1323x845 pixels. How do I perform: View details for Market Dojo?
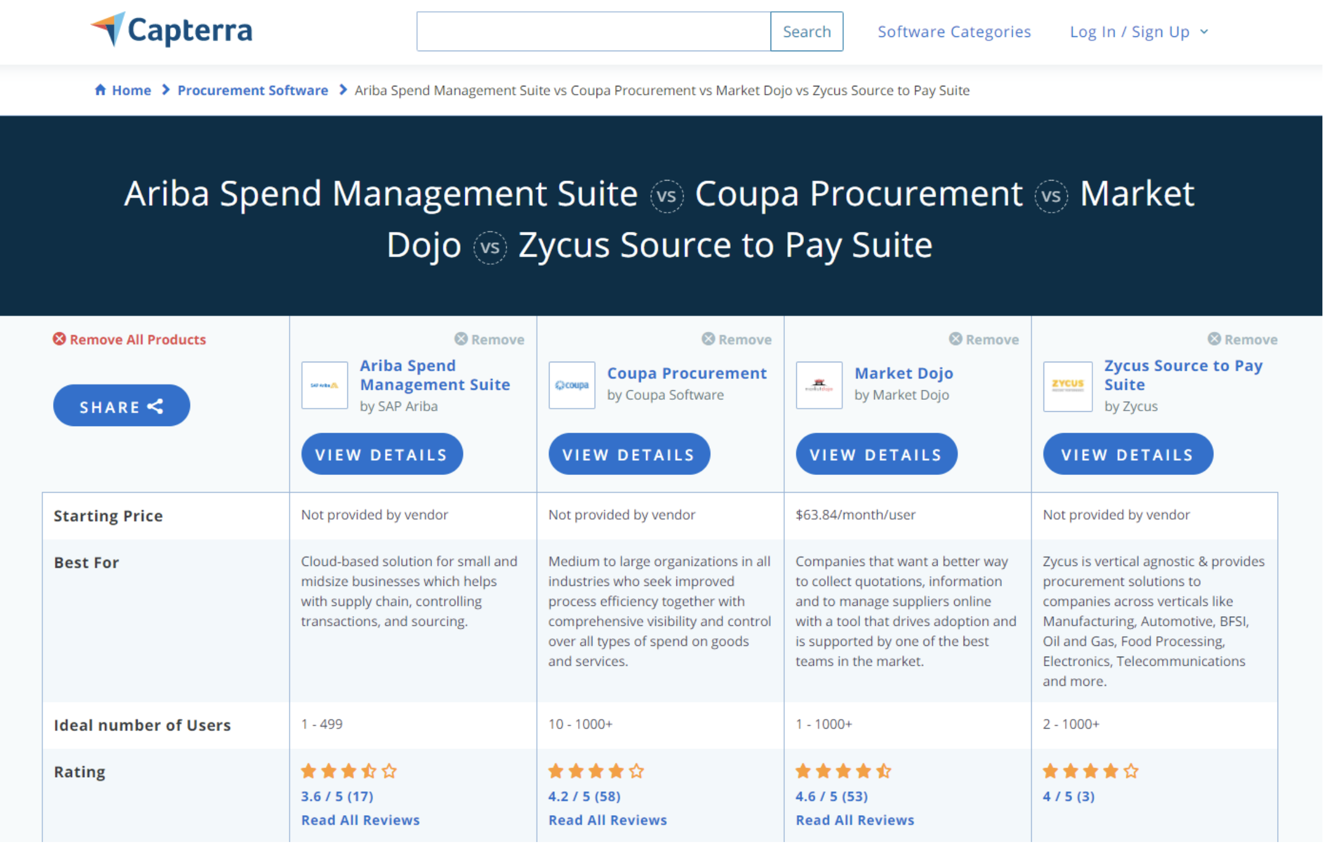pyautogui.click(x=877, y=454)
